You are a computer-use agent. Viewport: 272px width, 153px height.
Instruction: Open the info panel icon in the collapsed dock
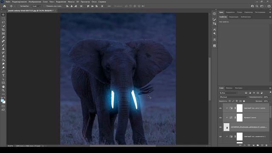coord(215,14)
